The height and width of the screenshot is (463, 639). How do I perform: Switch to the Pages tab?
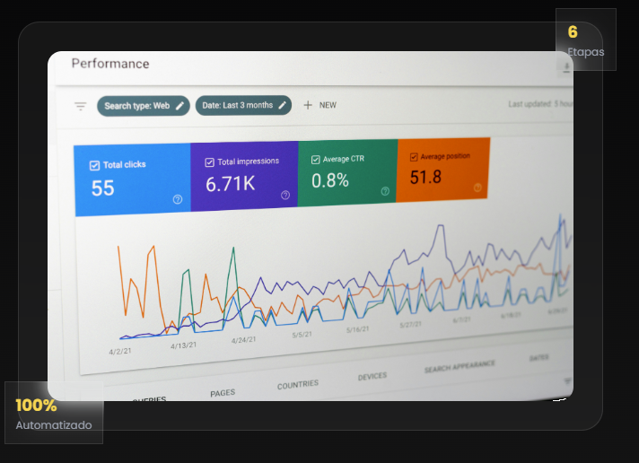(x=223, y=393)
